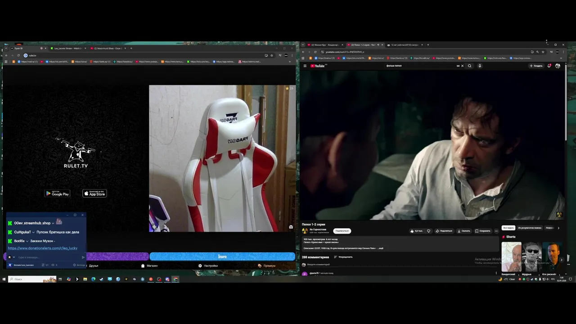
Task: Click the star icon on the webcam preview
Action: [x=287, y=88]
